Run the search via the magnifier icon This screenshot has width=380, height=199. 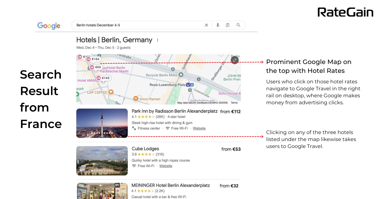pos(238,25)
